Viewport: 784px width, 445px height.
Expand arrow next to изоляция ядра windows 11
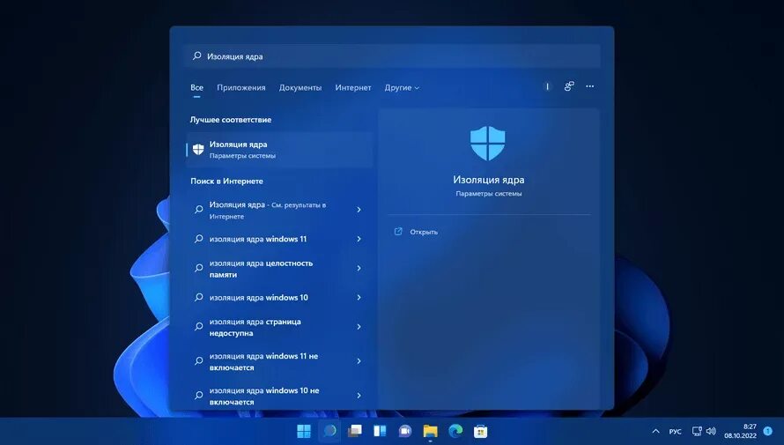tap(359, 239)
